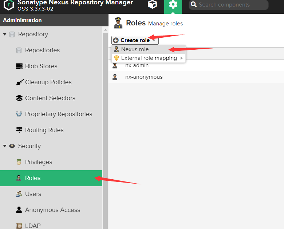The height and width of the screenshot is (229, 284).
Task: Click the Roles officer icon in sidebar
Action: [x=19, y=178]
